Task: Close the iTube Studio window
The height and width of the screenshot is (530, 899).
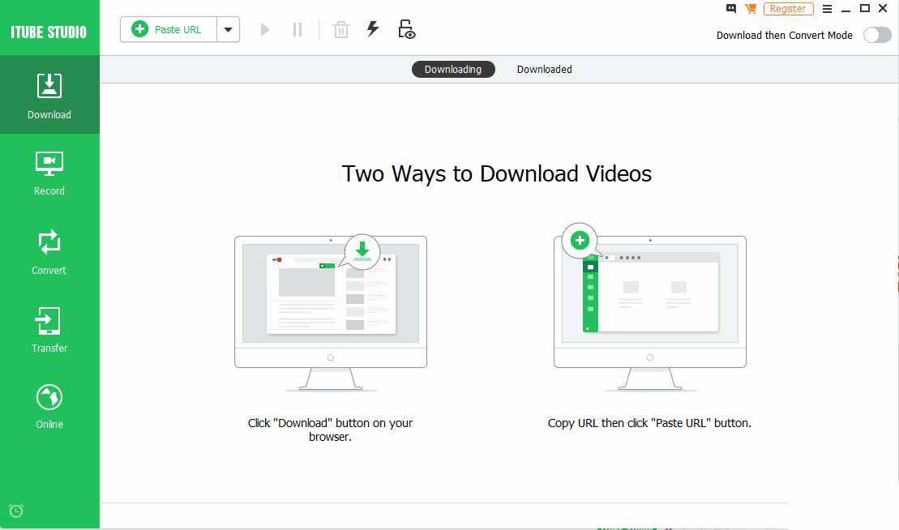Action: click(x=883, y=8)
